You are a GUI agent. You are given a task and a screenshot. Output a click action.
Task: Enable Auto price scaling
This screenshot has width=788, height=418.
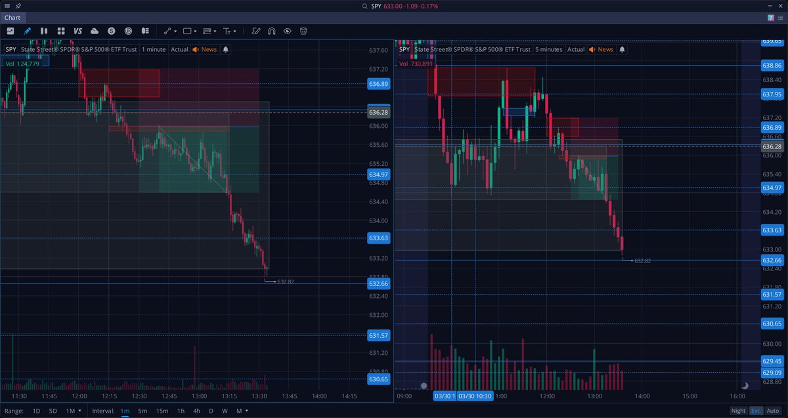tap(773, 411)
